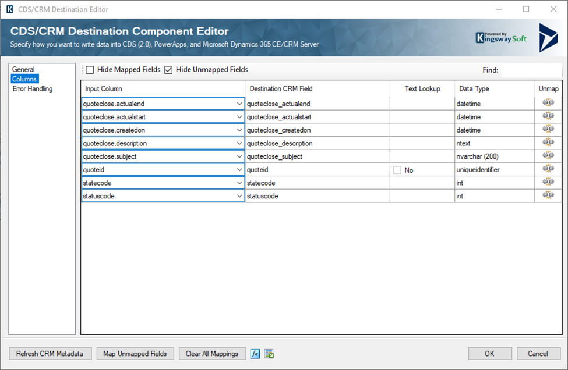Unmap the statuscode field
Viewport: 568px width, 370px height.
[x=548, y=196]
